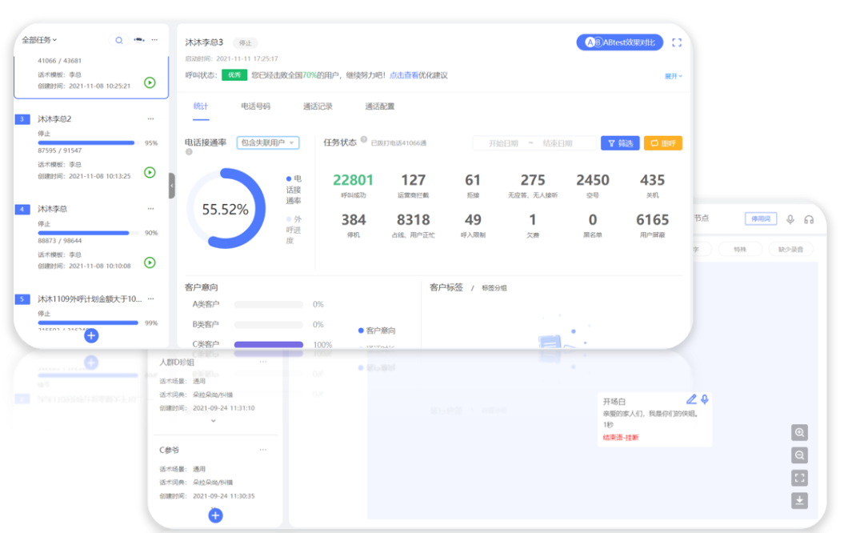Expand 人群D珍姐 card chevron
The height and width of the screenshot is (533, 864).
pos(214,420)
